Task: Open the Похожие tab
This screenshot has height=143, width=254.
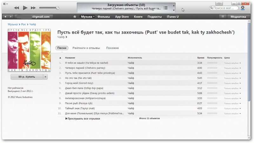Action: coord(112,48)
